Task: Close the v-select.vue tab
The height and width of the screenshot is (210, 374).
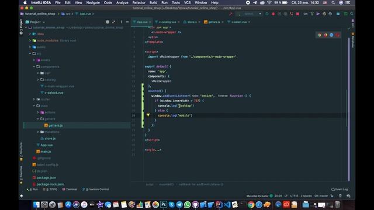Action: [x=249, y=22]
